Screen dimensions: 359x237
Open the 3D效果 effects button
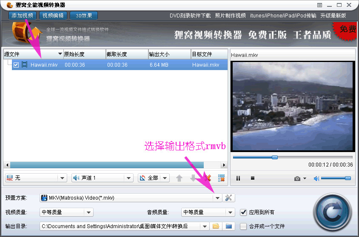pos(84,16)
